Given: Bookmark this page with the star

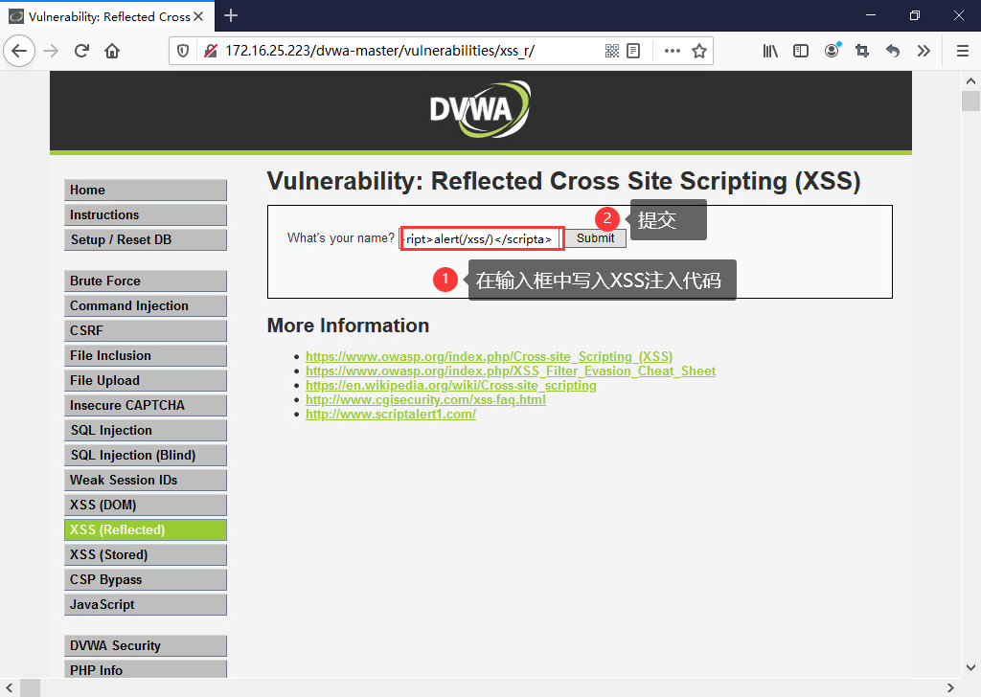Looking at the screenshot, I should [698, 51].
